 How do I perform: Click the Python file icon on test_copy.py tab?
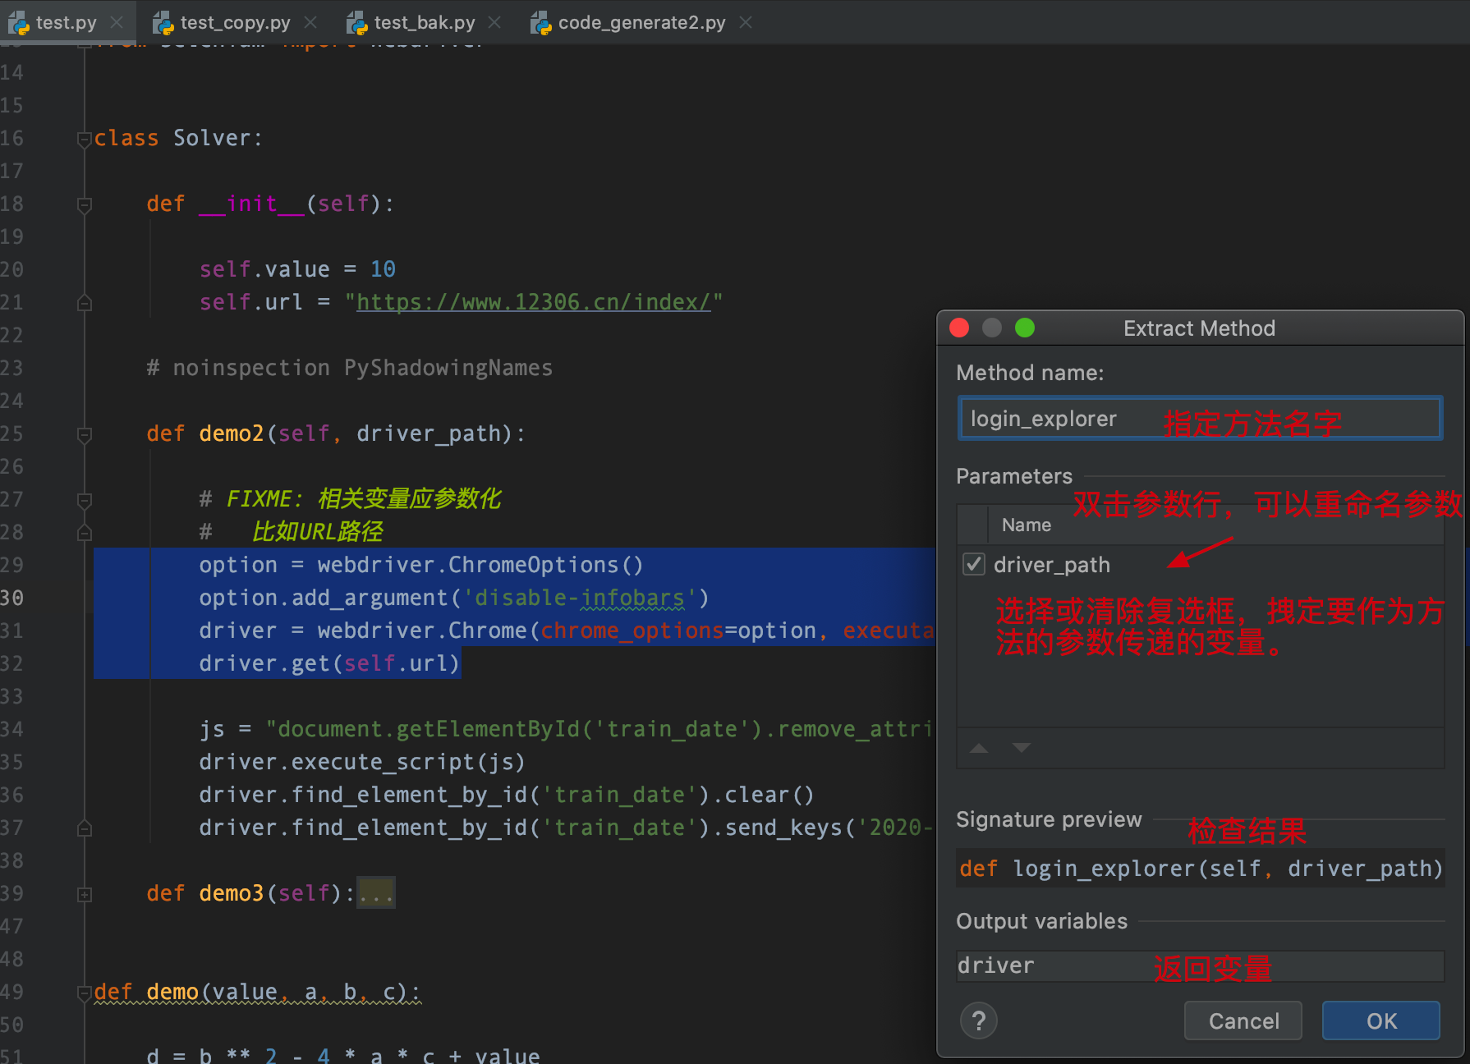point(163,23)
